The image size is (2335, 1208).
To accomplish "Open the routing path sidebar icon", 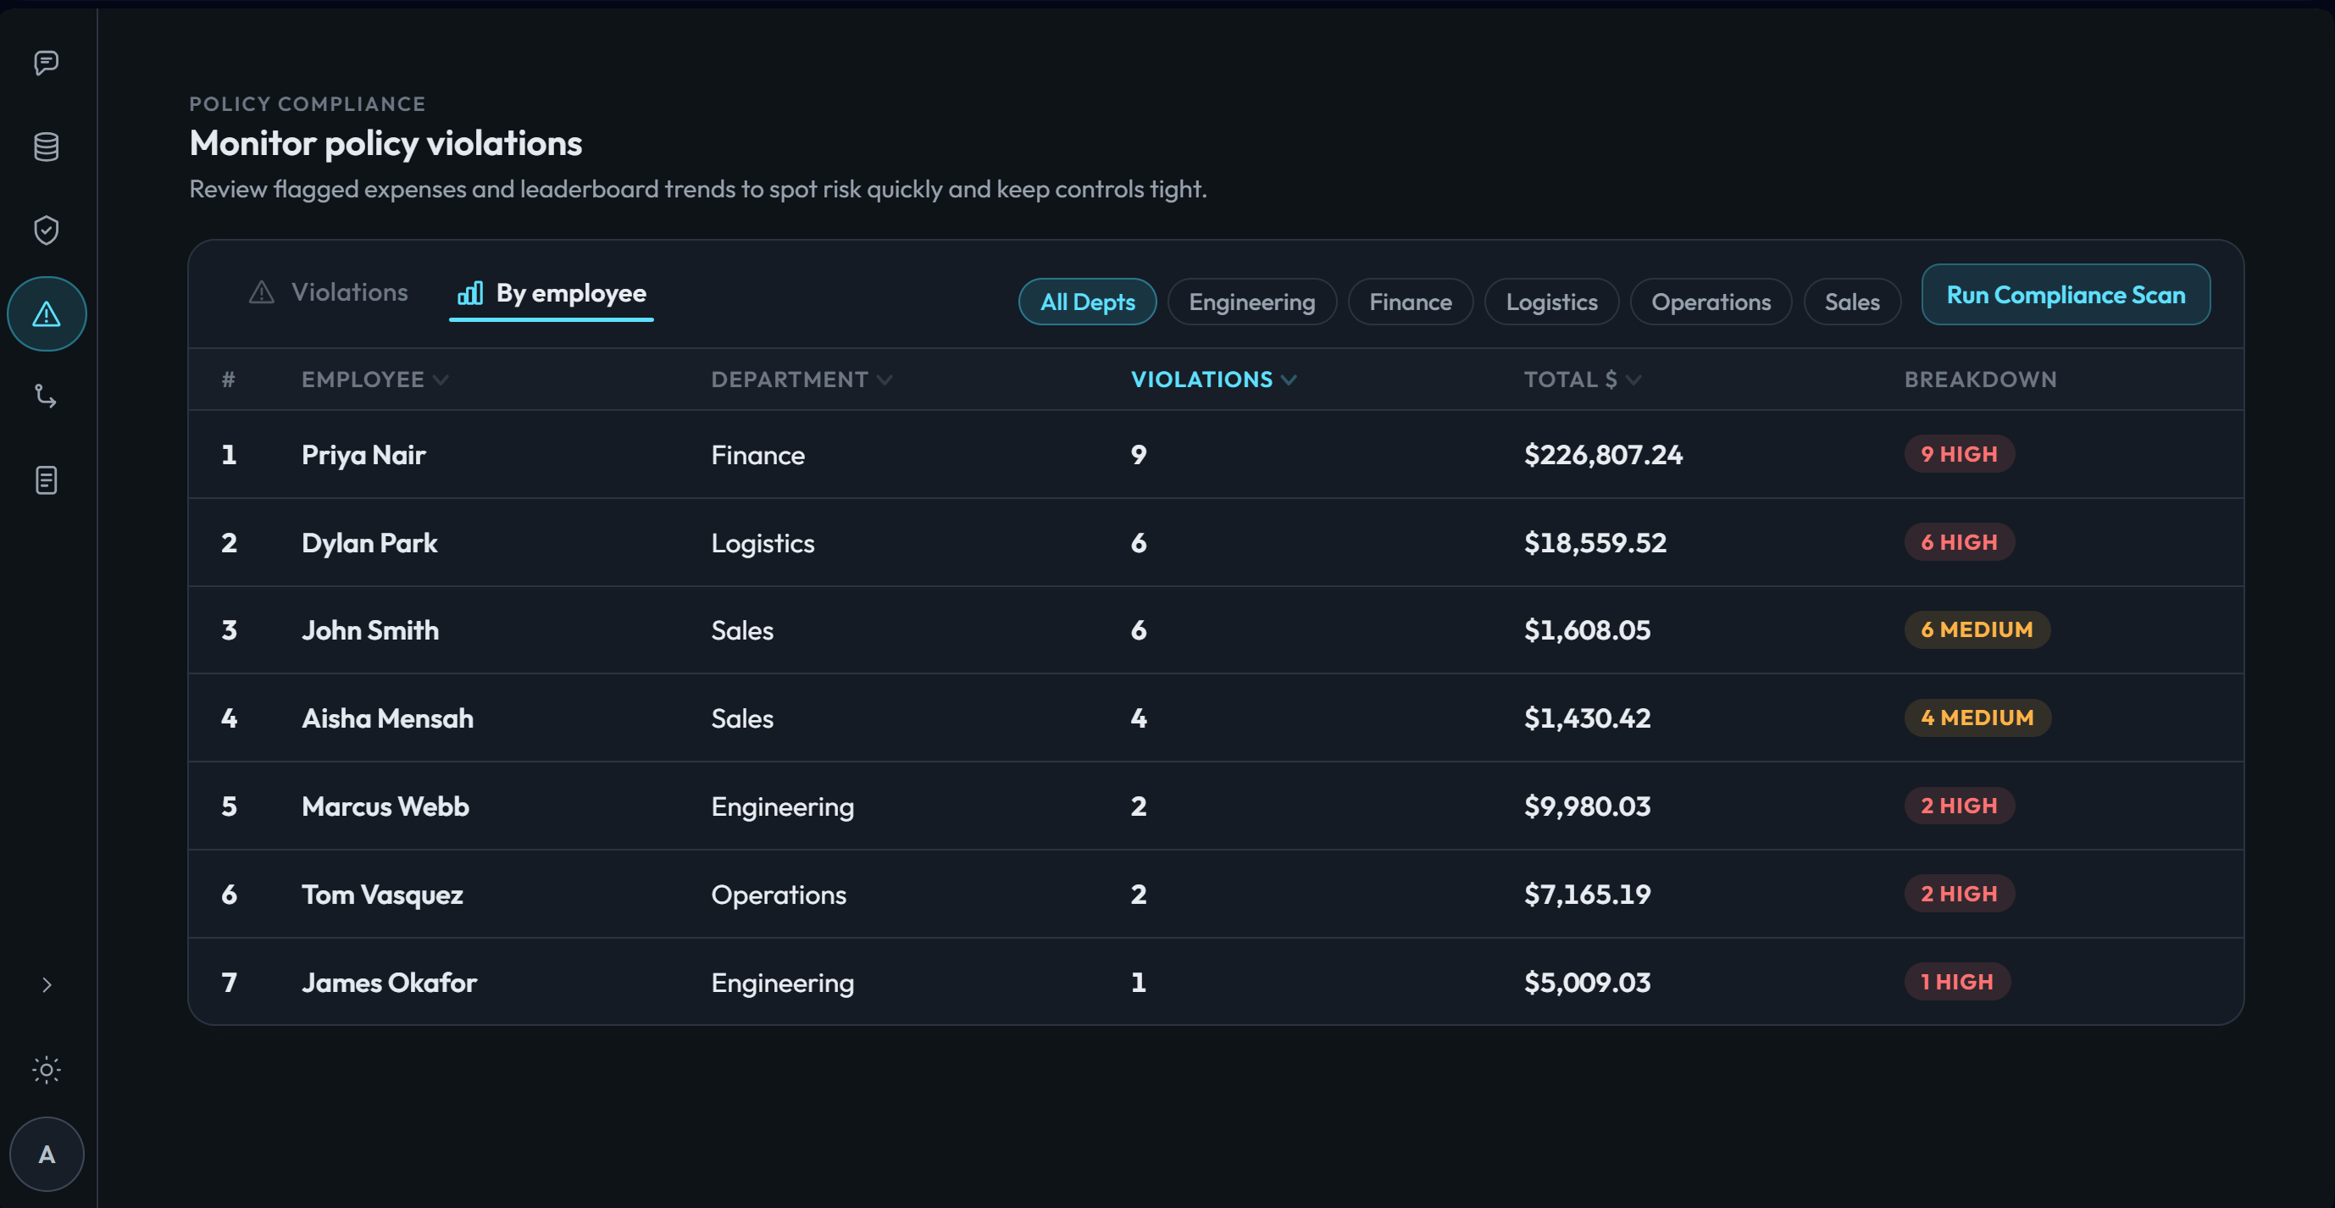I will click(x=47, y=397).
